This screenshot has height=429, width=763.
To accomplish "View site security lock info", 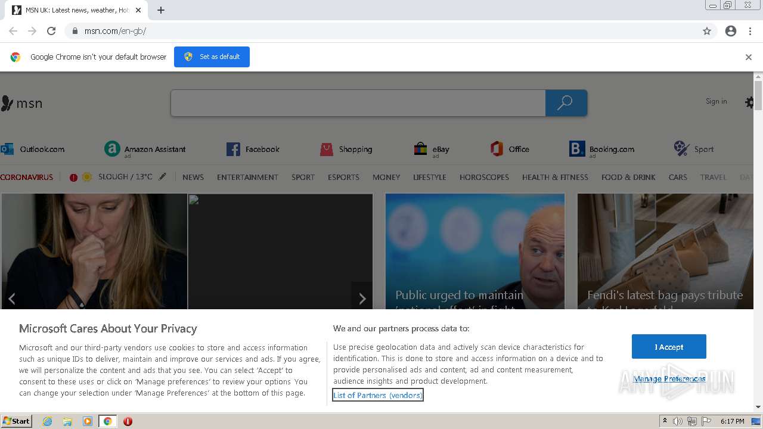I will (75, 31).
